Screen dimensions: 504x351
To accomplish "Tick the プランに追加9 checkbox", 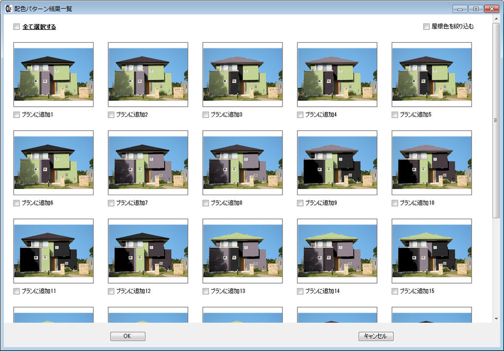I will (300, 203).
